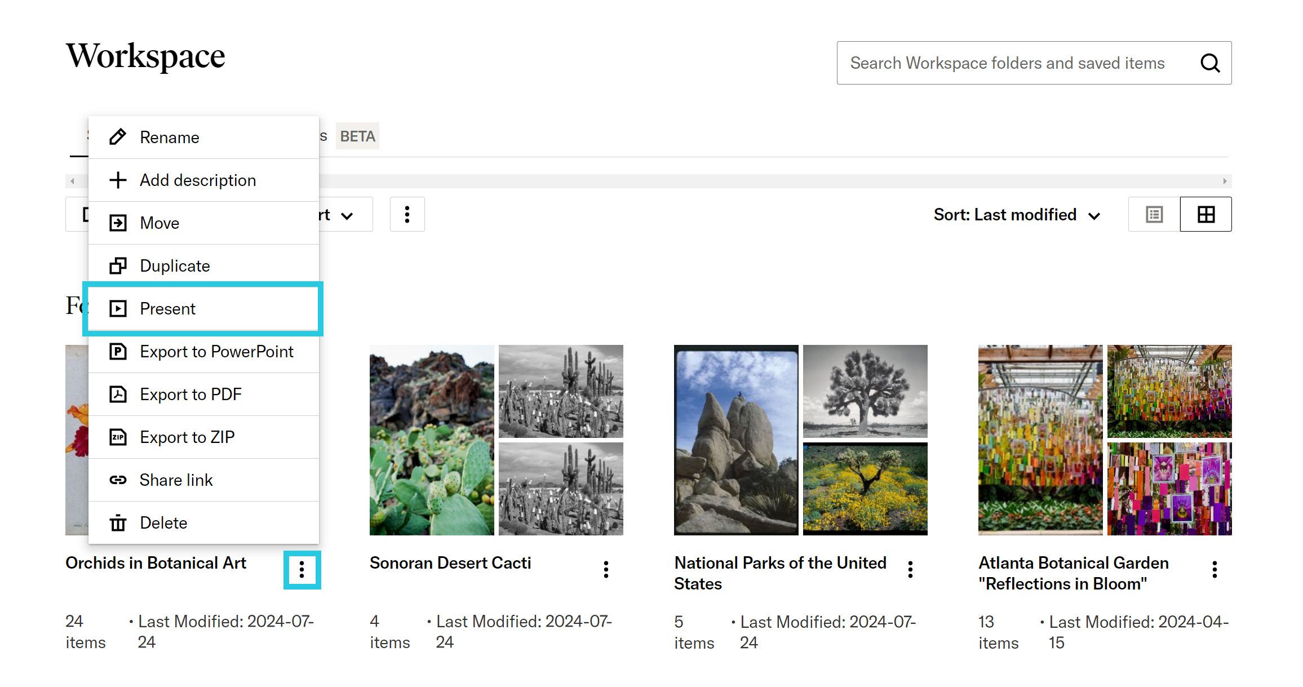Open the National Parks of the United States folder
The width and height of the screenshot is (1303, 687).
pos(780,573)
